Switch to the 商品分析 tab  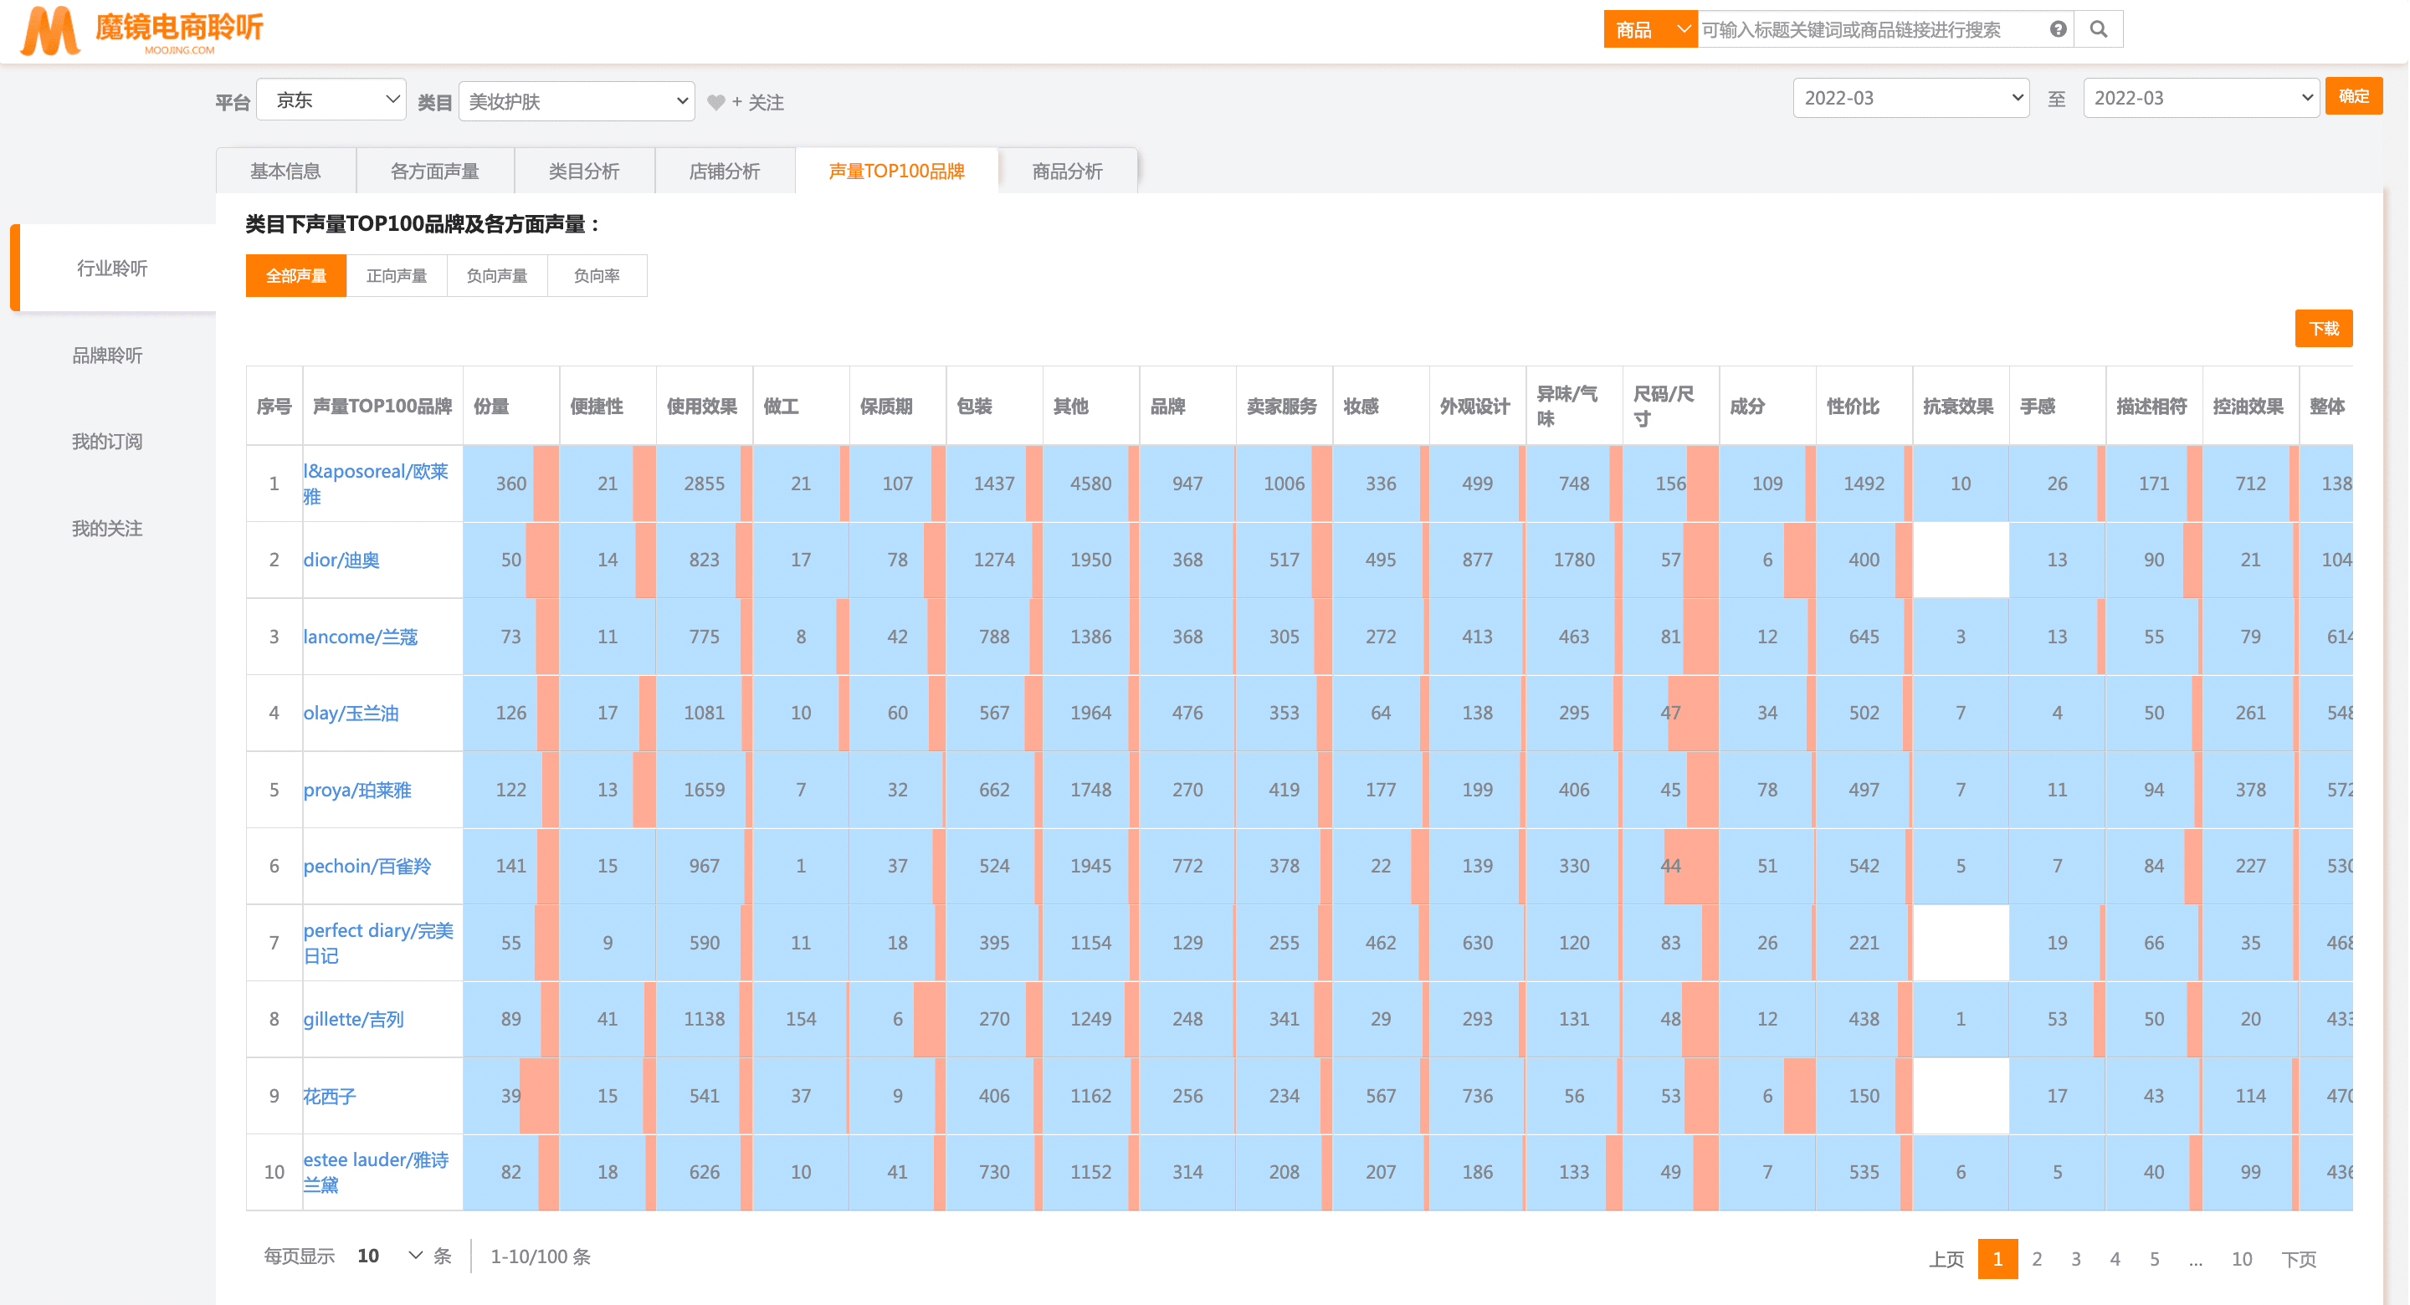1067,171
